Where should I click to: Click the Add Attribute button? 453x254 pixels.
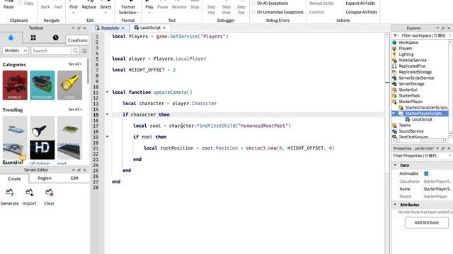click(x=426, y=223)
